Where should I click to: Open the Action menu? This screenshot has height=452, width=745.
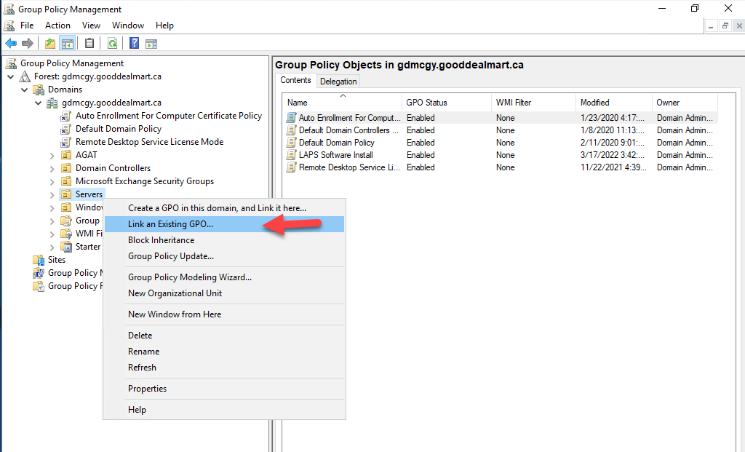(x=57, y=25)
